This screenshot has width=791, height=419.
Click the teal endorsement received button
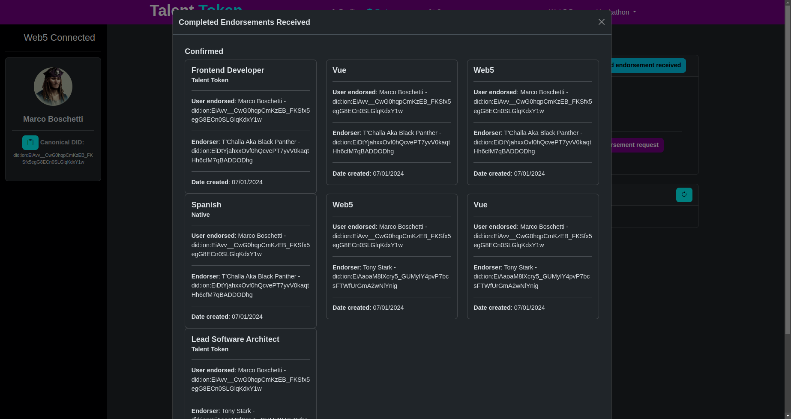[x=649, y=66]
